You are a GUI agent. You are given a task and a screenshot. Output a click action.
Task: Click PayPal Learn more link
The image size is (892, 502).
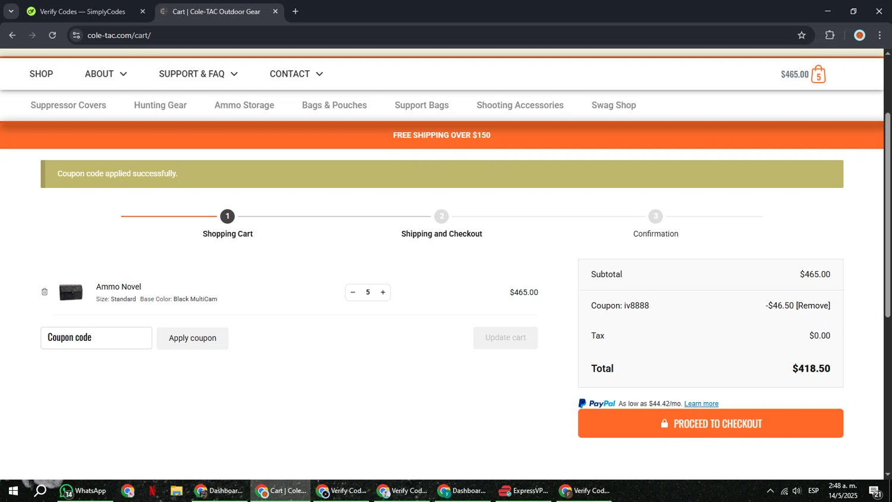[x=701, y=404]
